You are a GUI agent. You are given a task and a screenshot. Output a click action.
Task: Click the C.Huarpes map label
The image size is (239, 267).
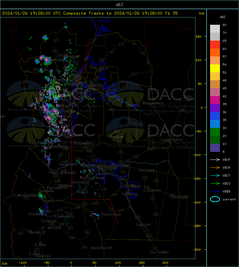[152, 190]
